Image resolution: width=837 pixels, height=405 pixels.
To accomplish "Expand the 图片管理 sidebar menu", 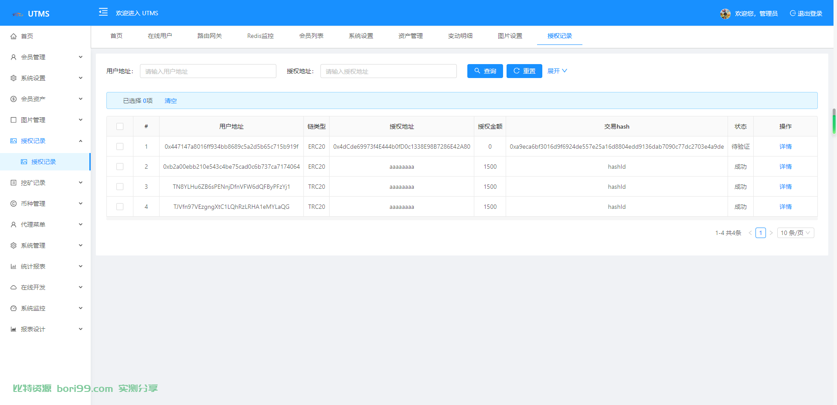I will click(45, 120).
